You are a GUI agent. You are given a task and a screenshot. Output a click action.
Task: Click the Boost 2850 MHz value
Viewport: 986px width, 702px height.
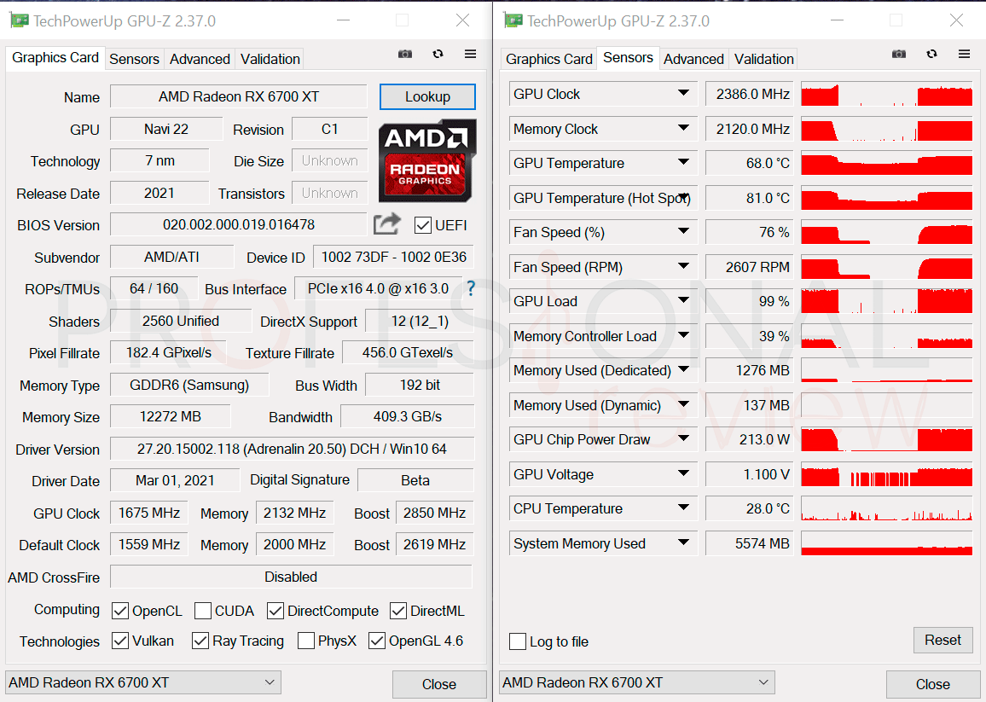point(434,513)
